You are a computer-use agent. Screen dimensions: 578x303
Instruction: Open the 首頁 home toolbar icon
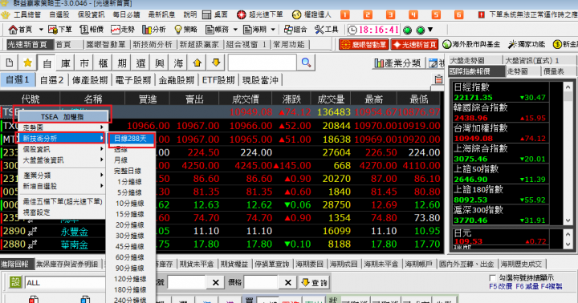tap(20, 30)
